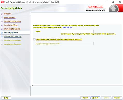Screen dimensions: 123x100
Task: Click the 'Easier for you if you use' hint text
Action: pyautogui.click(x=88, y=34)
